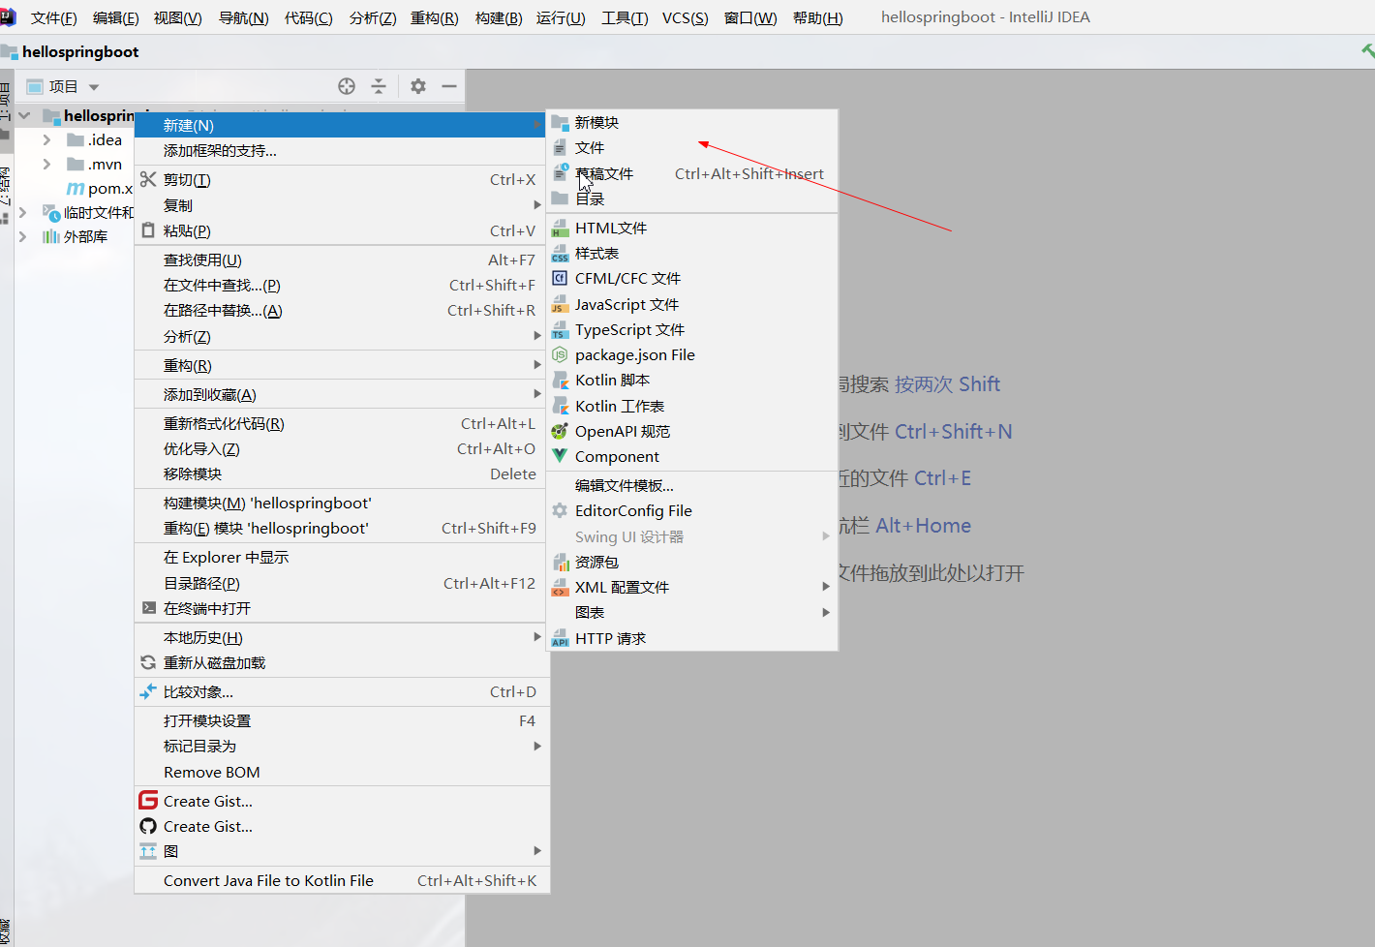Viewport: 1375px width, 947px height.
Task: Choose 文件 in the New submenu
Action: pos(692,147)
